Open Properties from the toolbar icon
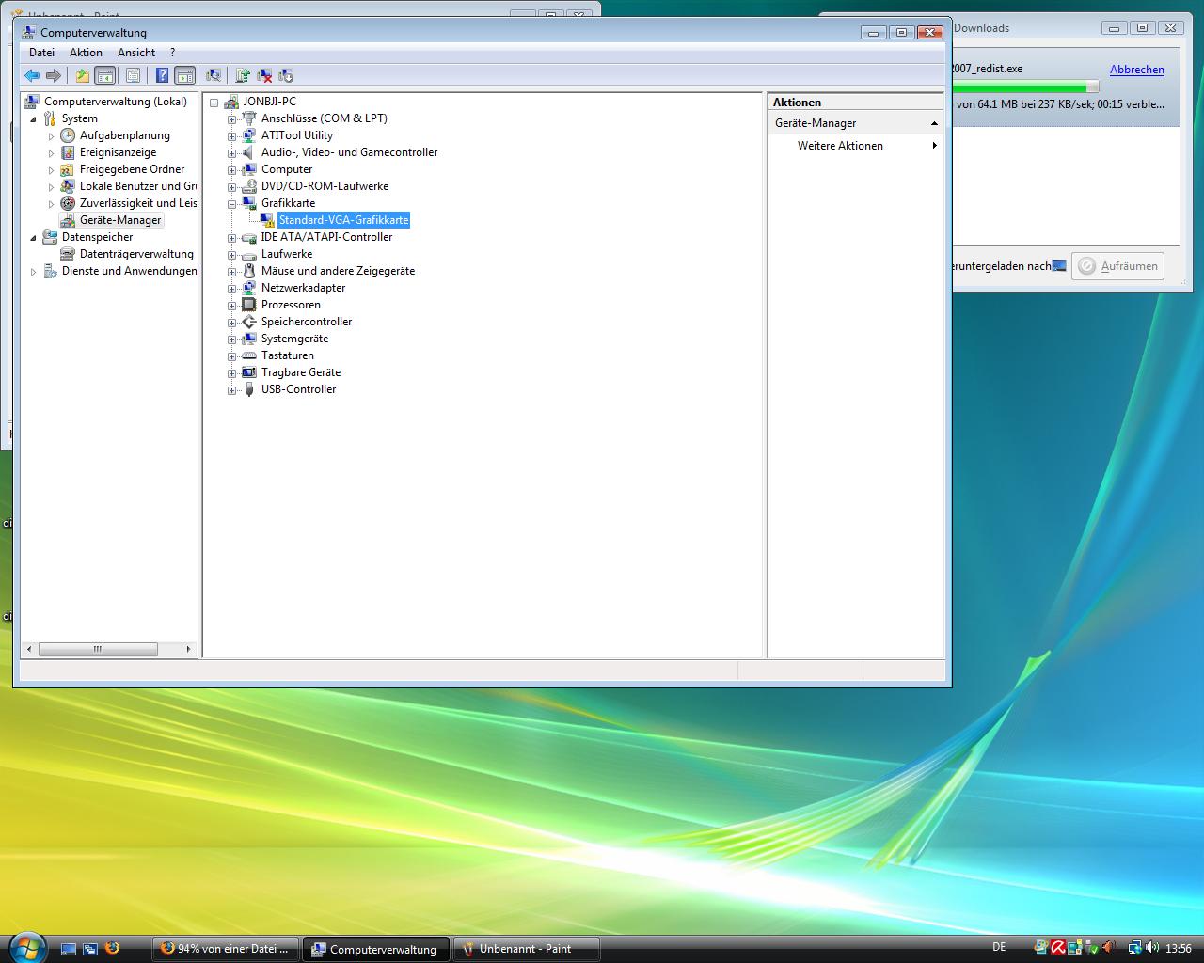The height and width of the screenshot is (963, 1204). [133, 75]
